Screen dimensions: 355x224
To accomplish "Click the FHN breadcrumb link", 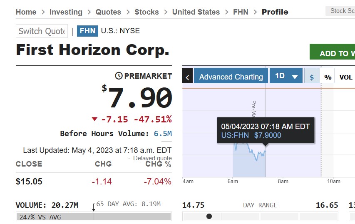I will point(241,12).
